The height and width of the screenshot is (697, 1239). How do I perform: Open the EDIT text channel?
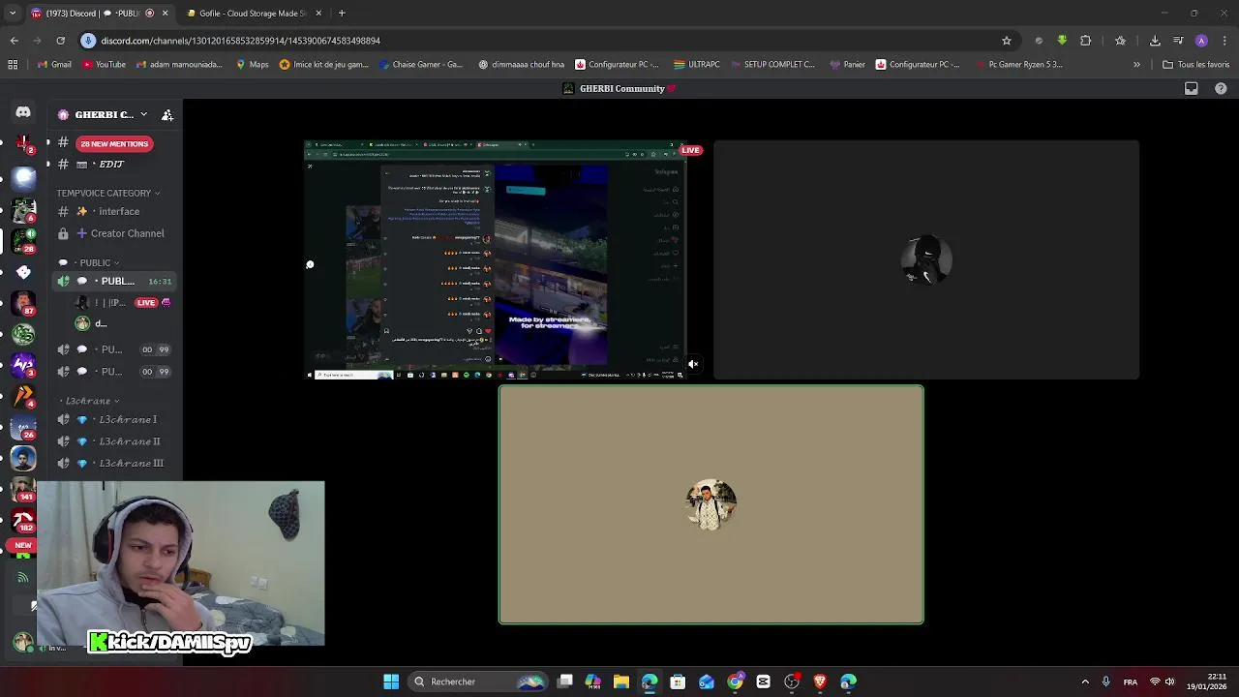116,165
